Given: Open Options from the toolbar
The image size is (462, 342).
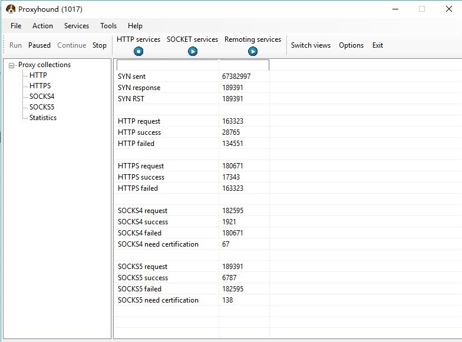Looking at the screenshot, I should click(x=351, y=45).
